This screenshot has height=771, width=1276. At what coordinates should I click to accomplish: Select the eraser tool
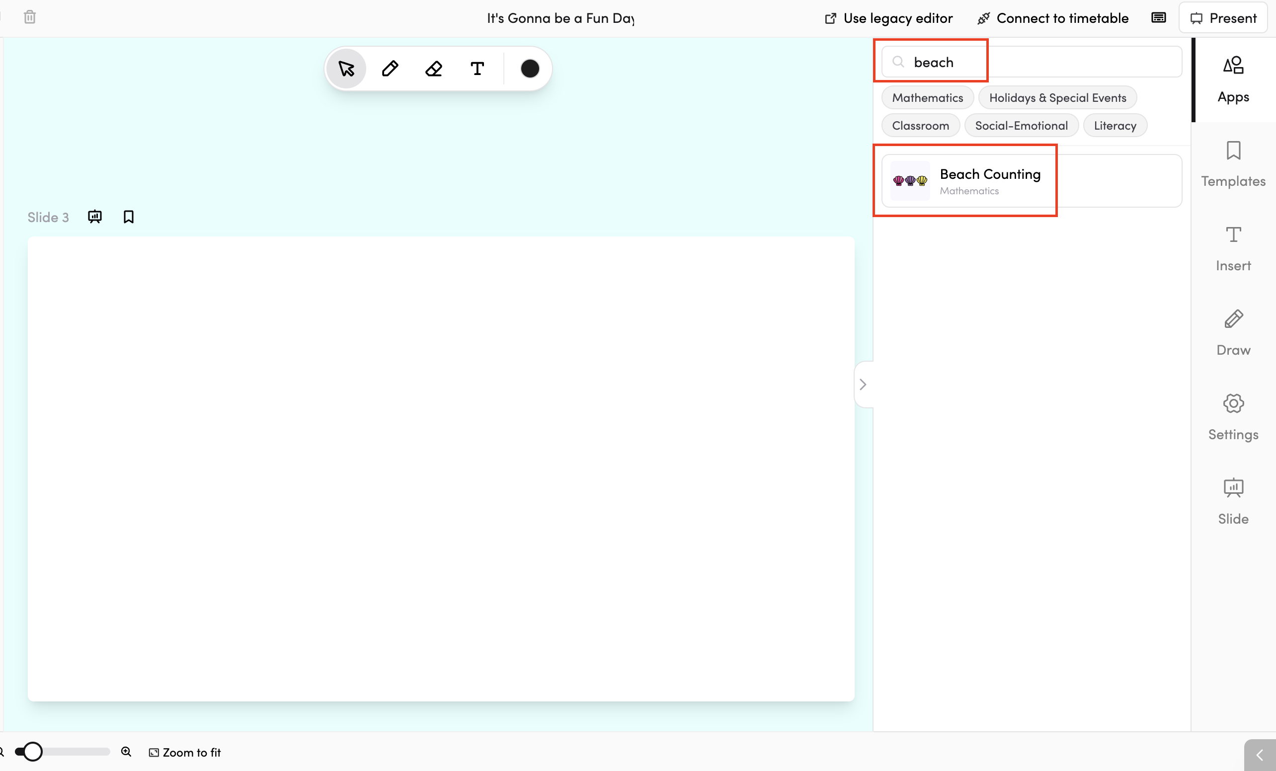coord(433,69)
